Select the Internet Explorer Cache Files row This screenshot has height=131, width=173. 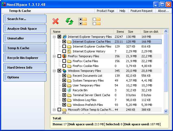pyautogui.click(x=117, y=42)
